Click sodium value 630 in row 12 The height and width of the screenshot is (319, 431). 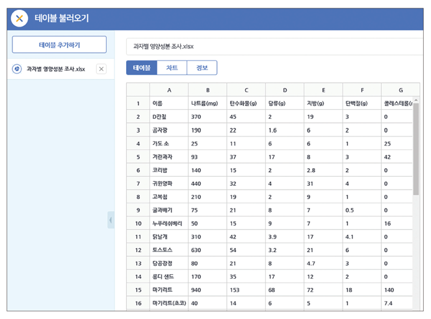pos(208,250)
